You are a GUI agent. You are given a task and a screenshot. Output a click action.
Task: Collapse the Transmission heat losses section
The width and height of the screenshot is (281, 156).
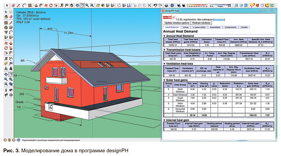tap(164, 50)
